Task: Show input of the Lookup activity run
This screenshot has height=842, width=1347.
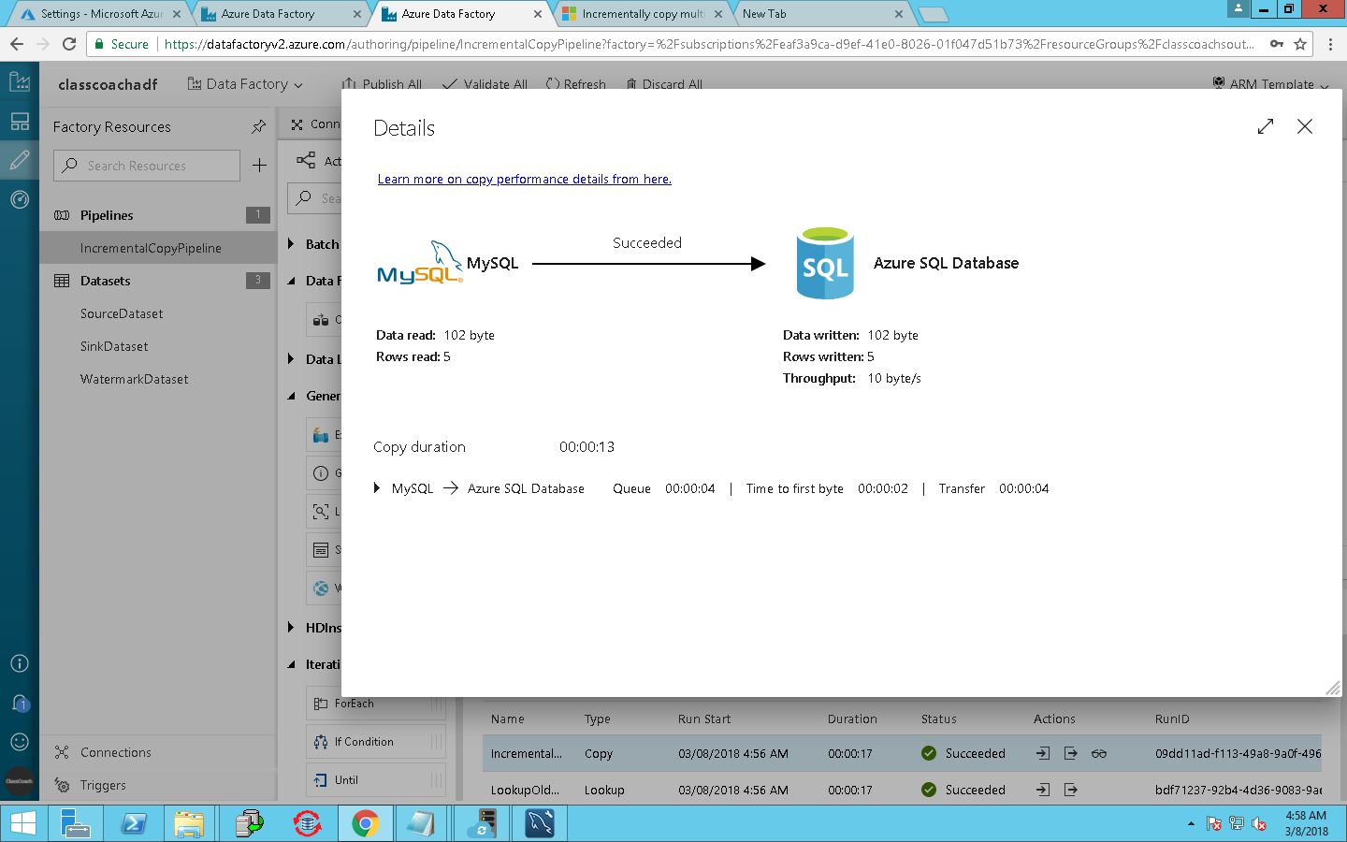Action: tap(1043, 790)
